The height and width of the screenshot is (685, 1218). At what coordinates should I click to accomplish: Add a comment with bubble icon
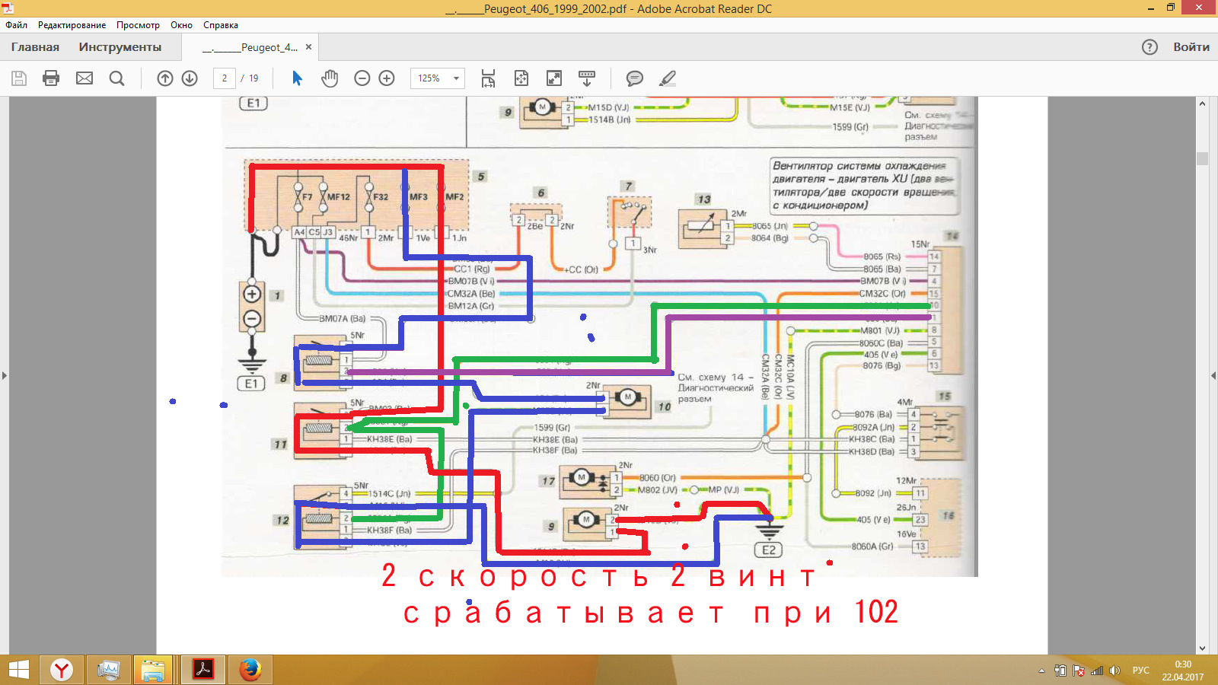point(634,78)
